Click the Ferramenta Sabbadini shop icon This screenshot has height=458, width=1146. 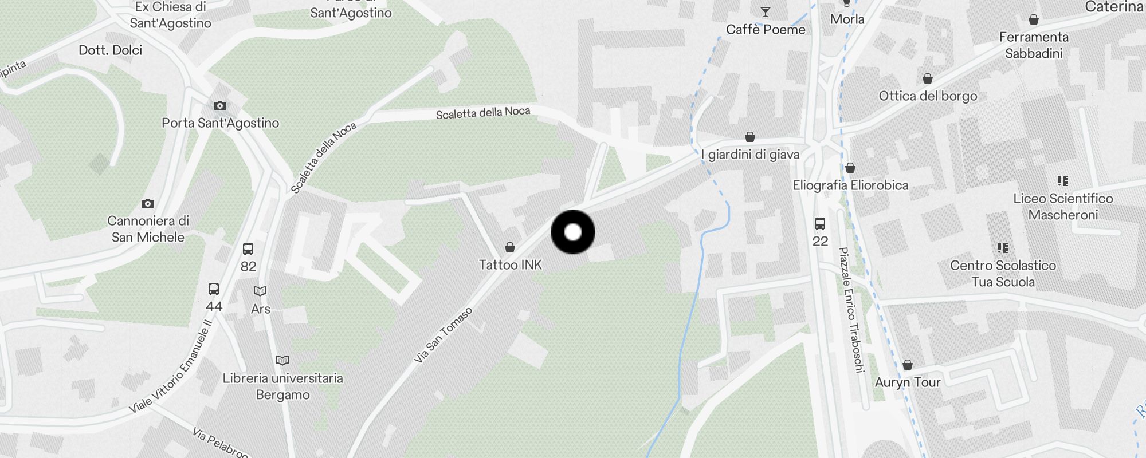(x=1034, y=20)
